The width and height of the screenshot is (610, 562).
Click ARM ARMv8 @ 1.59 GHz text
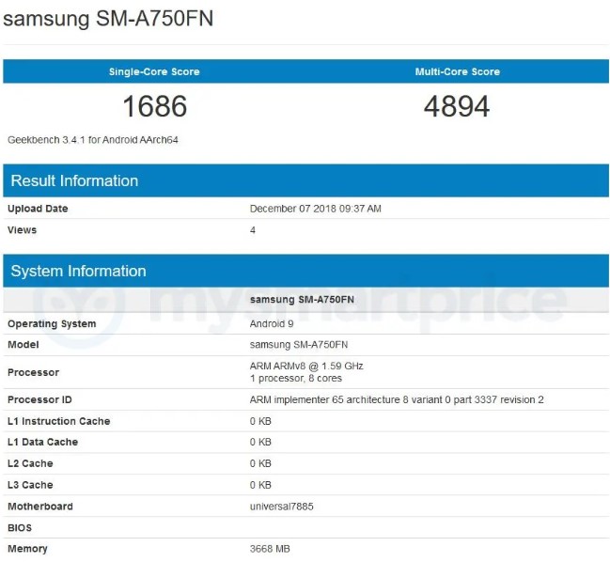(x=306, y=366)
